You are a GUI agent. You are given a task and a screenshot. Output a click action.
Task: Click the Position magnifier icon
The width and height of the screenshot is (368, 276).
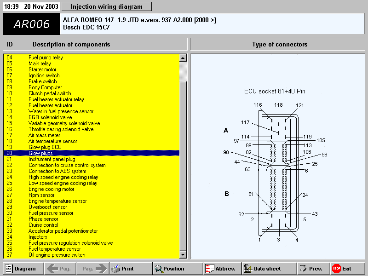tap(159, 269)
